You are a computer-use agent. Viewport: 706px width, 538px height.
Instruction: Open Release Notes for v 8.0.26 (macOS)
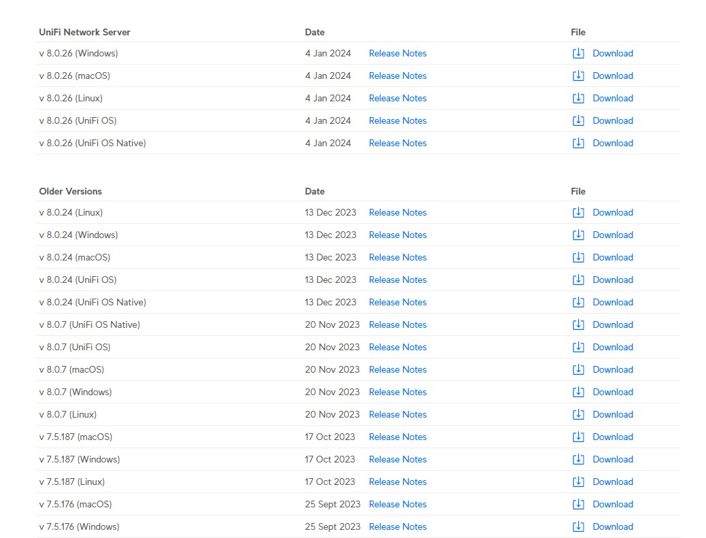tap(398, 75)
